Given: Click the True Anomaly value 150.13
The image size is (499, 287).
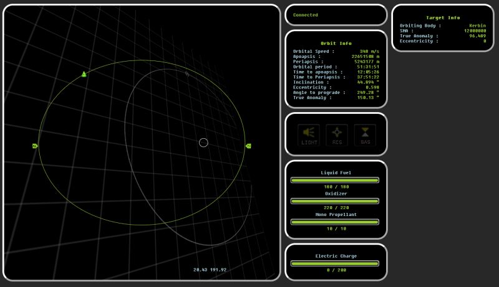Looking at the screenshot, I should pos(368,98).
